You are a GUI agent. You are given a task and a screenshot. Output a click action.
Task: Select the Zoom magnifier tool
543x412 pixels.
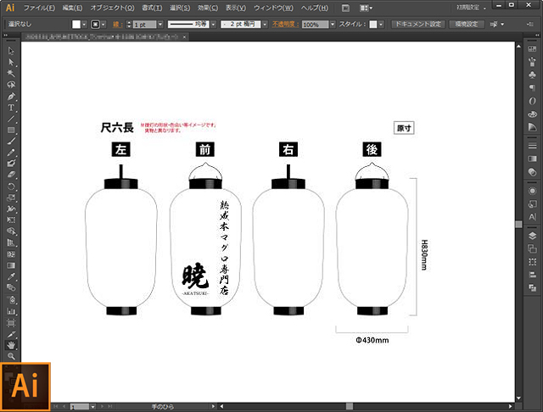tap(11, 356)
